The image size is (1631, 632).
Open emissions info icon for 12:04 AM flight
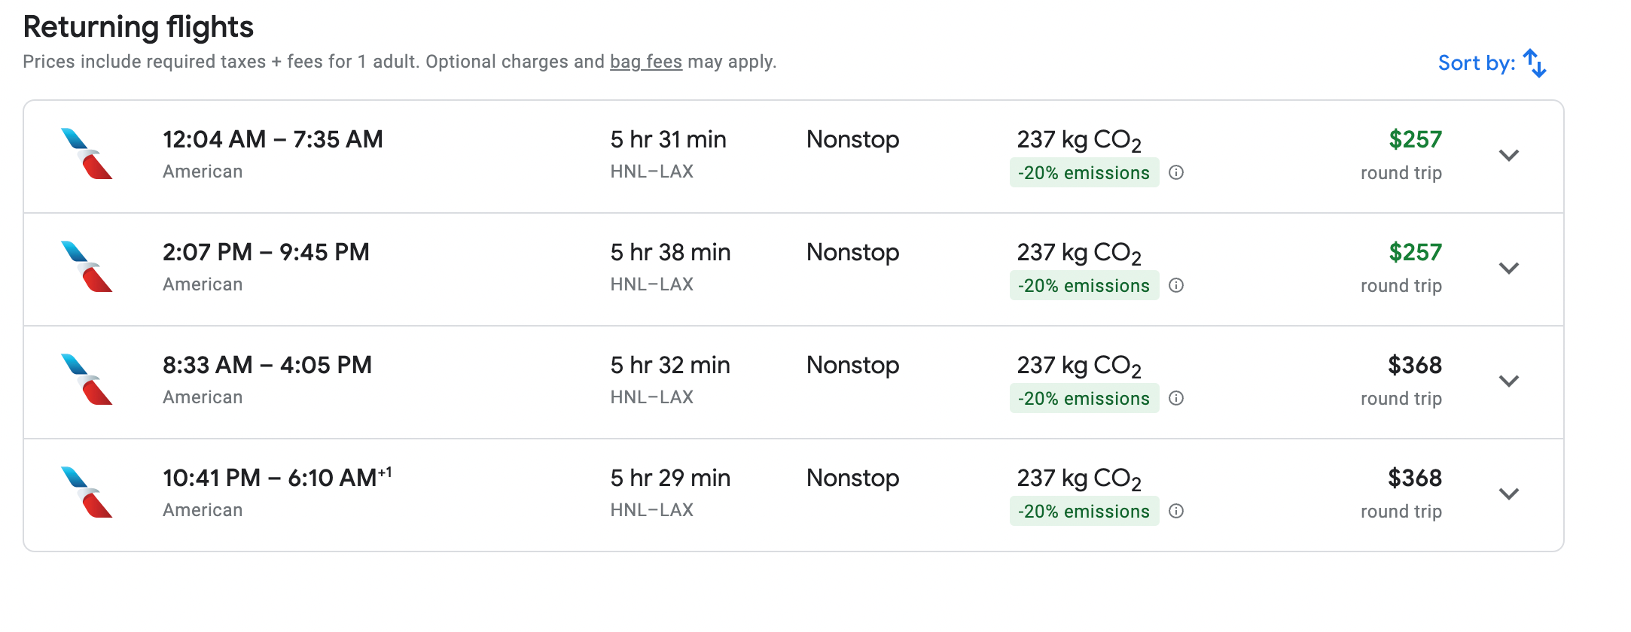point(1176,173)
